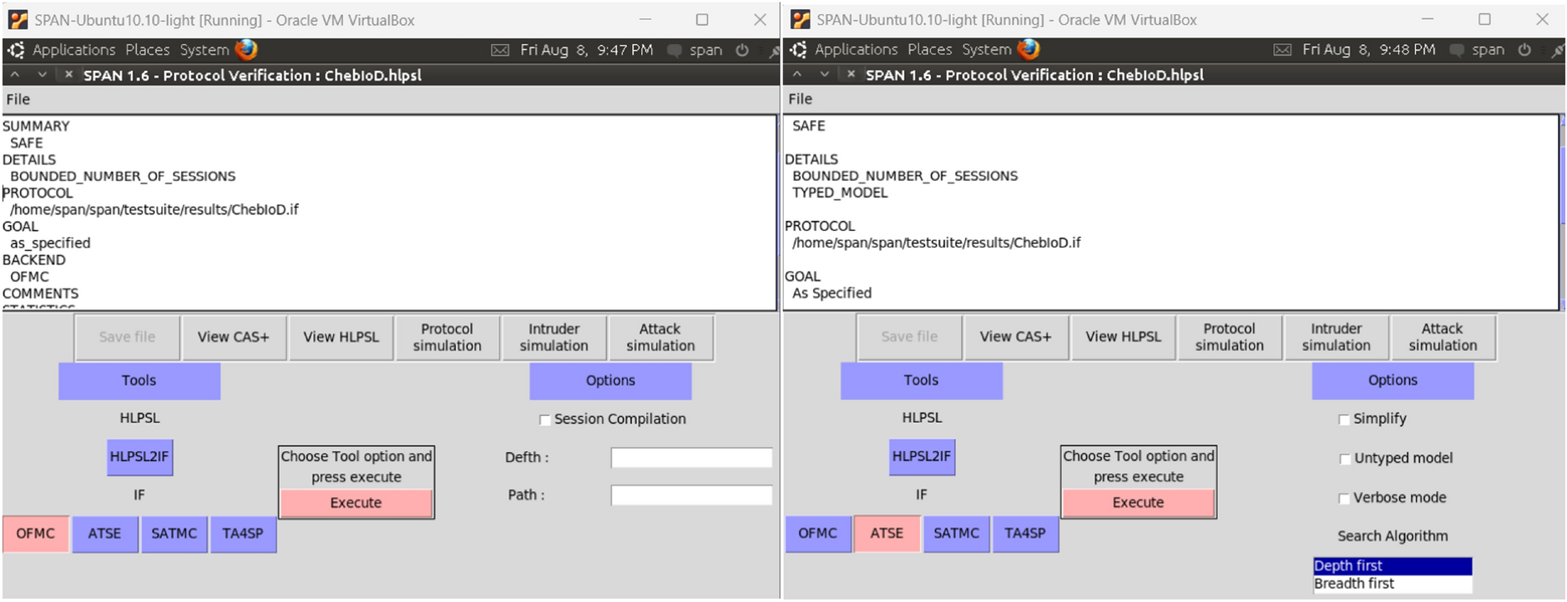Image resolution: width=1567 pixels, height=602 pixels.
Task: Launch Firefox in the left VM's top panel
Action: point(246,50)
